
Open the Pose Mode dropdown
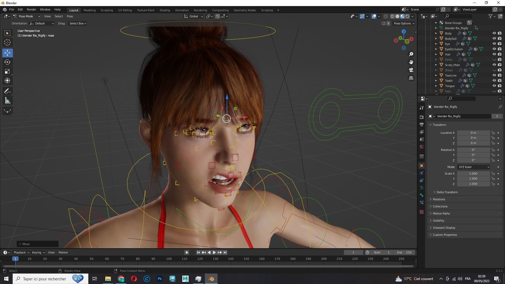pyautogui.click(x=27, y=16)
